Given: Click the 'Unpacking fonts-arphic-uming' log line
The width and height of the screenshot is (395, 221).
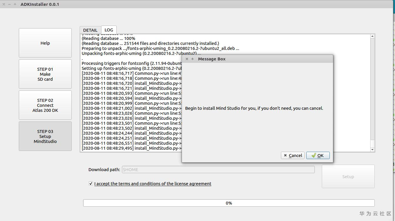Looking at the screenshot, I should (x=141, y=53).
